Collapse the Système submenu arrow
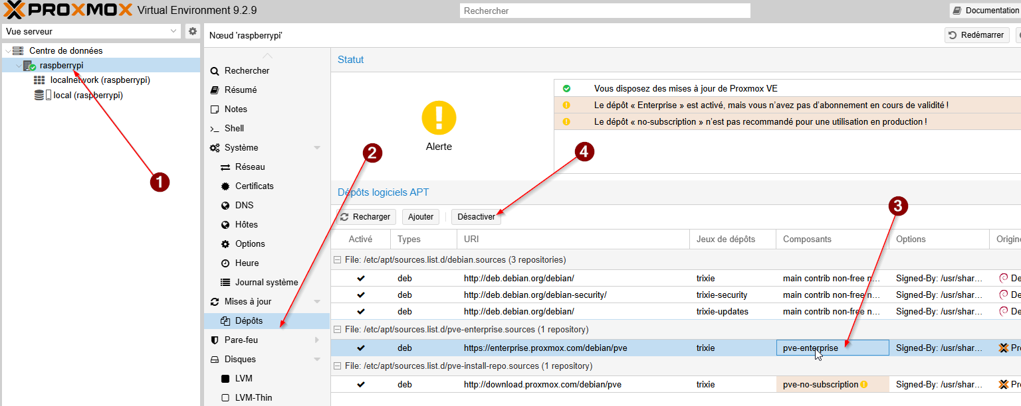 pos(317,147)
